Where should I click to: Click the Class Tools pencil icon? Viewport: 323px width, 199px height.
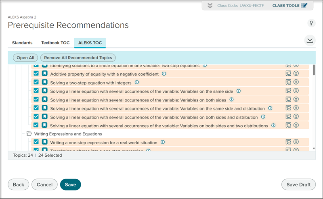(304, 5)
